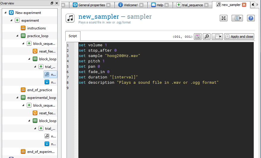The height and width of the screenshot is (158, 261).
Task: Open the script editor options dropdown
Action: pyautogui.click(x=217, y=37)
